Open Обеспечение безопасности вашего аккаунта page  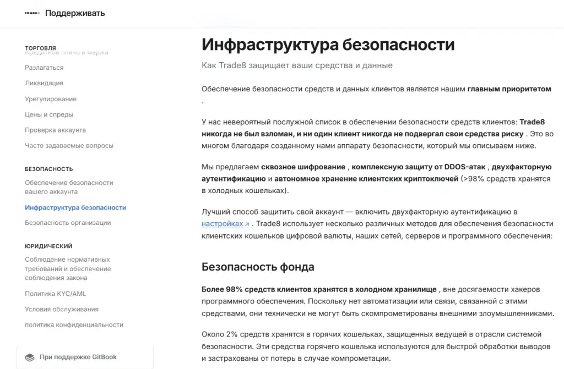(69, 187)
